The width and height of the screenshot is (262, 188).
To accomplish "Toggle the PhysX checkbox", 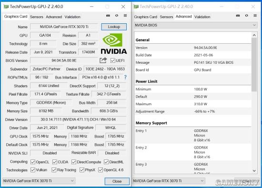I will pos(82,170).
